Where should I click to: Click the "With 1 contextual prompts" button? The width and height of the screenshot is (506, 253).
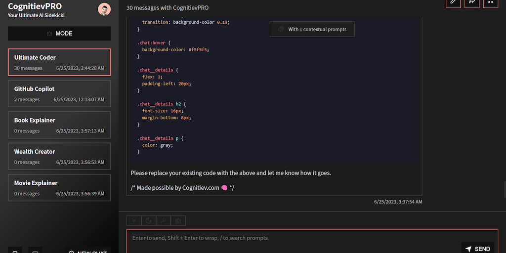[x=312, y=30]
